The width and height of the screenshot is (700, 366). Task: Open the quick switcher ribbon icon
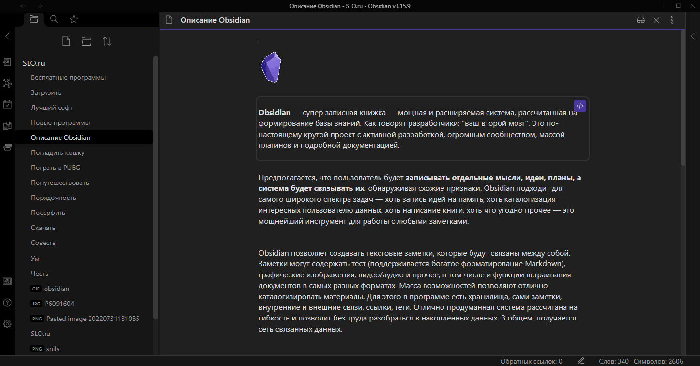click(x=7, y=62)
